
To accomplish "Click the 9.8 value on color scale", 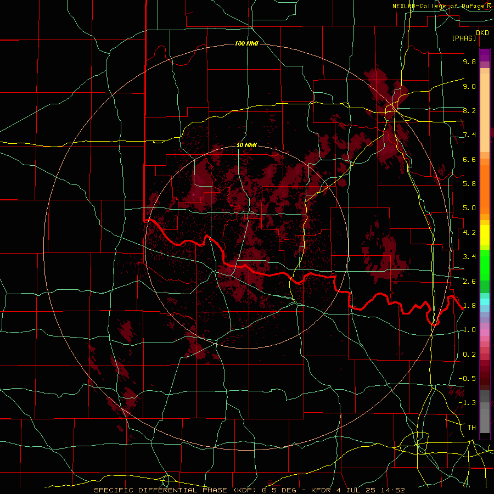I will tap(469, 61).
